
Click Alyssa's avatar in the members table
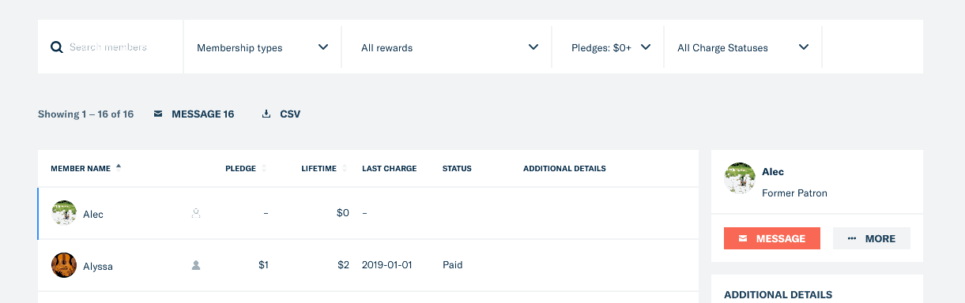tap(64, 265)
